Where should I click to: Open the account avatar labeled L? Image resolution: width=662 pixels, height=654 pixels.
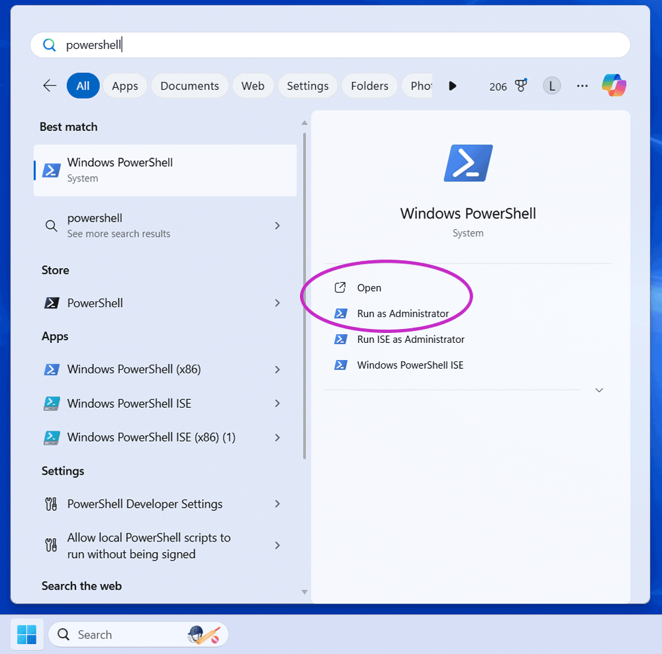(551, 86)
